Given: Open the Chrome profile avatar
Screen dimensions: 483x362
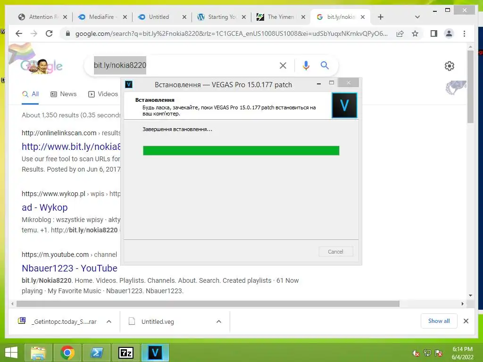Looking at the screenshot, I should point(449,33).
